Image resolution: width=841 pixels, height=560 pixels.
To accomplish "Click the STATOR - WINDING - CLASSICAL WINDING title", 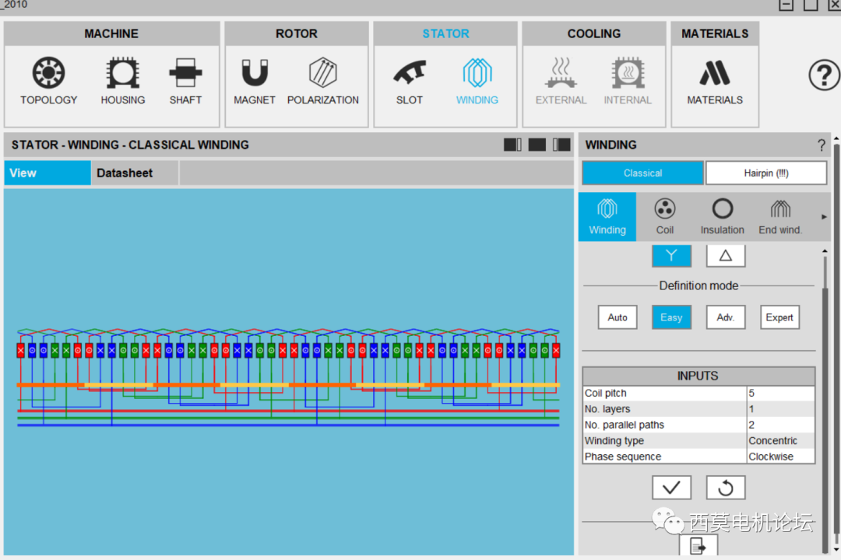I will coord(130,145).
